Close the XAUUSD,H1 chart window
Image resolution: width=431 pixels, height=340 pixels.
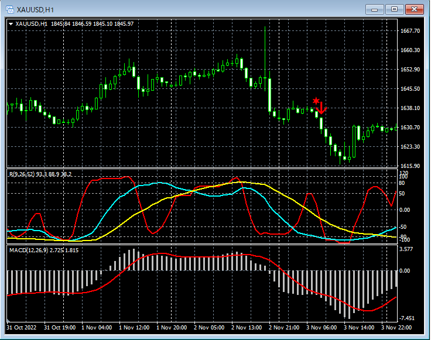[414, 9]
